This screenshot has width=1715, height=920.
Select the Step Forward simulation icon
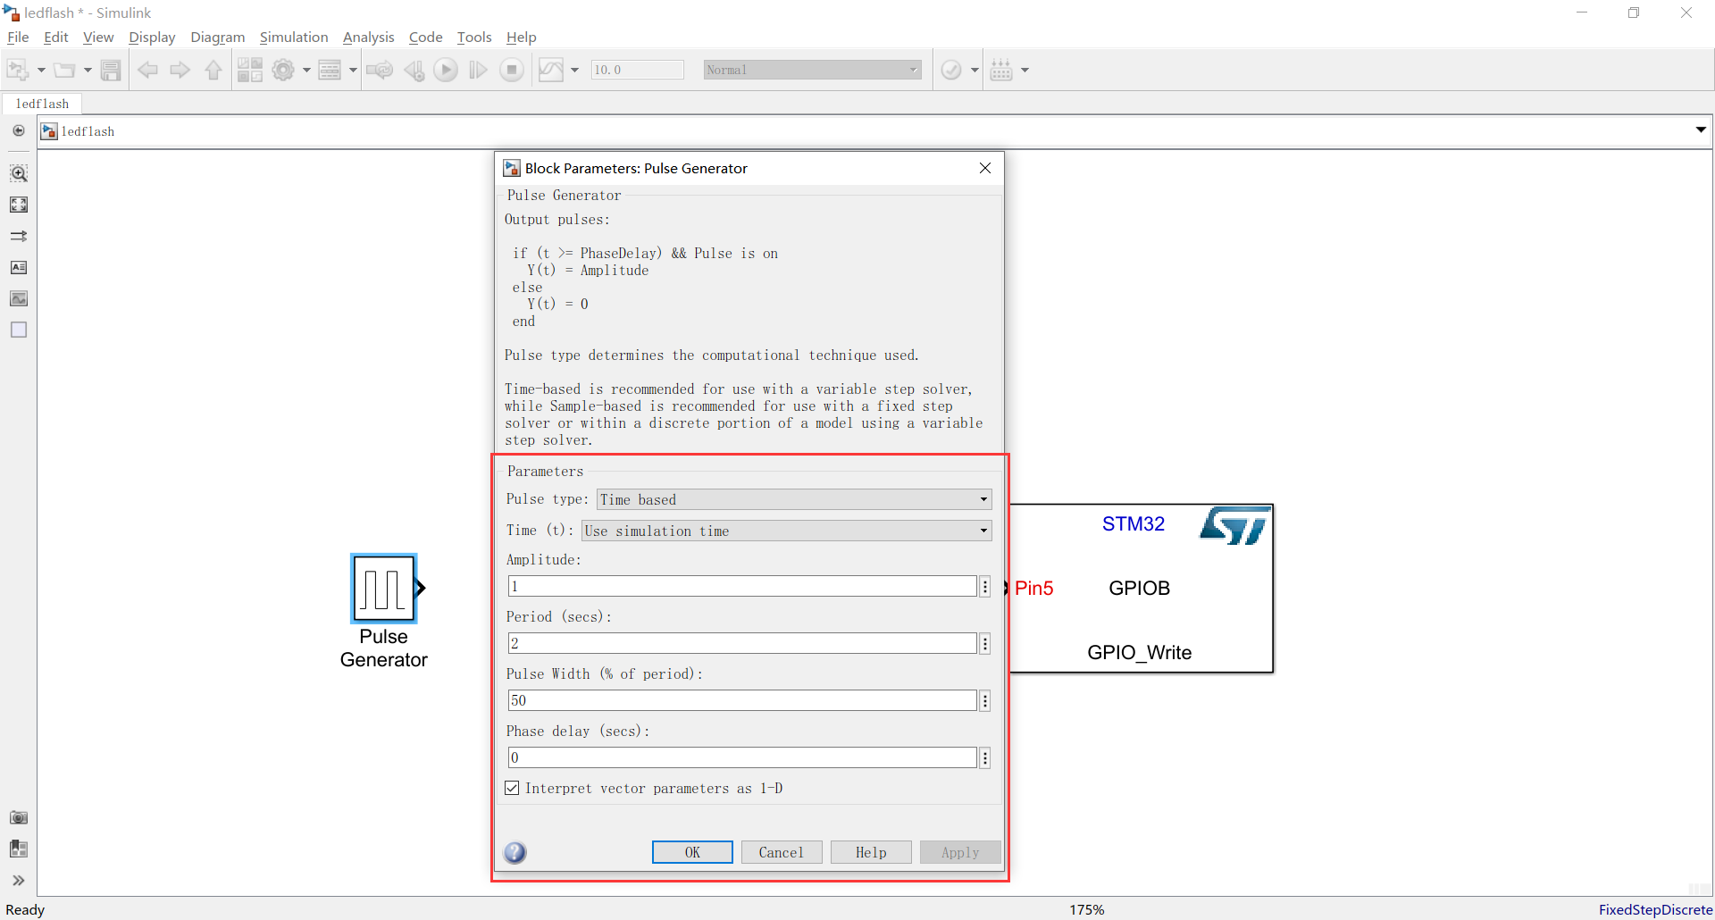[x=478, y=70]
